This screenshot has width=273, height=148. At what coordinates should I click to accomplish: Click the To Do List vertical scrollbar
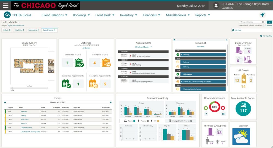227,65
